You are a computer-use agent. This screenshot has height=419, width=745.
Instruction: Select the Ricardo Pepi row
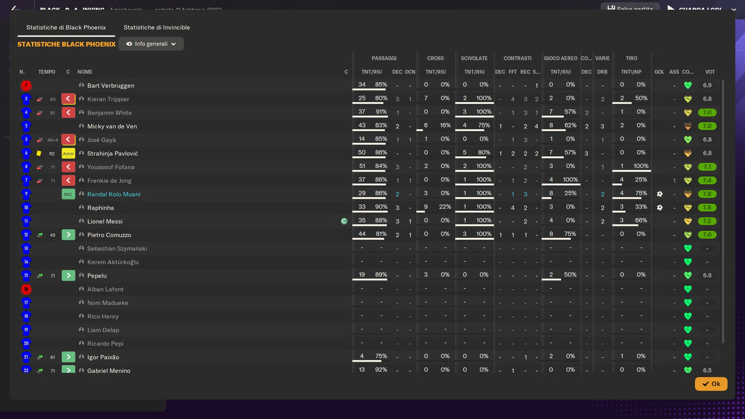click(x=370, y=343)
